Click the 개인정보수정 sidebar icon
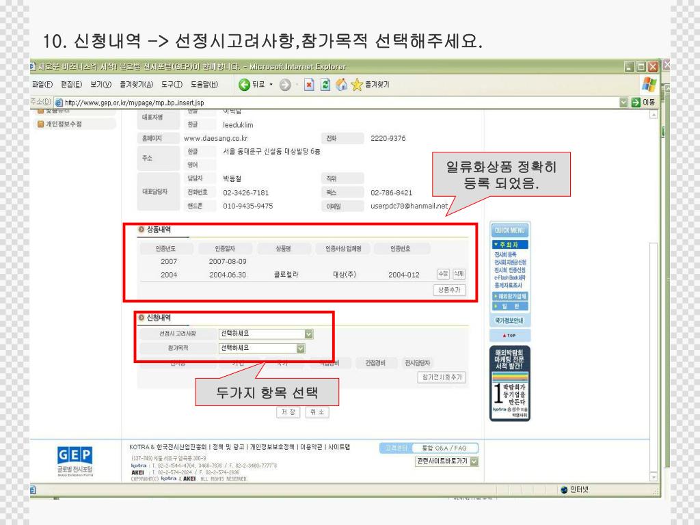Screen dimensions: 700x525 40,124
